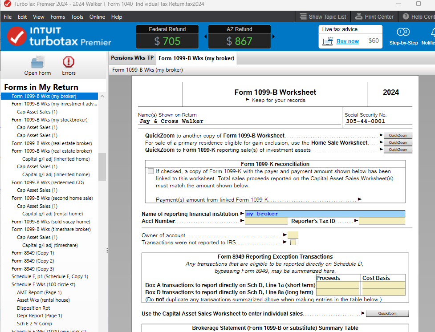Viewport: 435px width, 332px height.
Task: Click the reporting financial institution name field
Action: point(325,214)
